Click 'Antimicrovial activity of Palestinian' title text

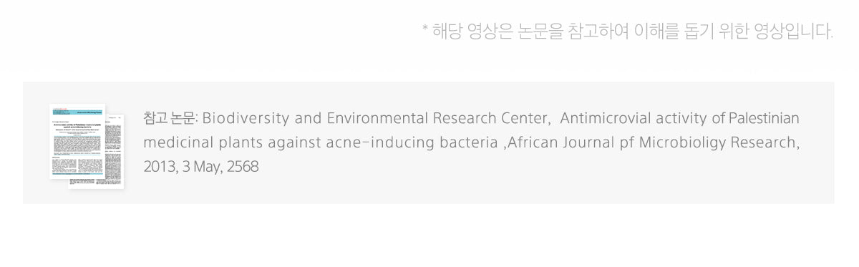(x=680, y=118)
